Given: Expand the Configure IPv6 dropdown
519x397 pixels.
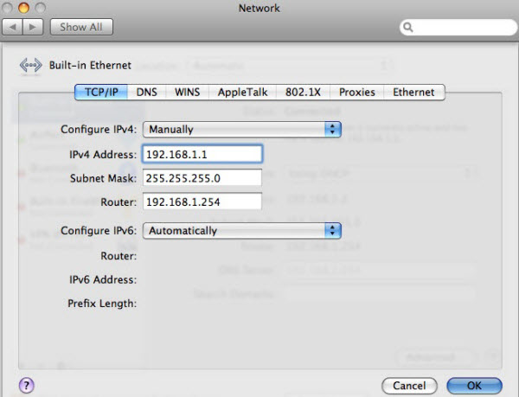Looking at the screenshot, I should [242, 230].
